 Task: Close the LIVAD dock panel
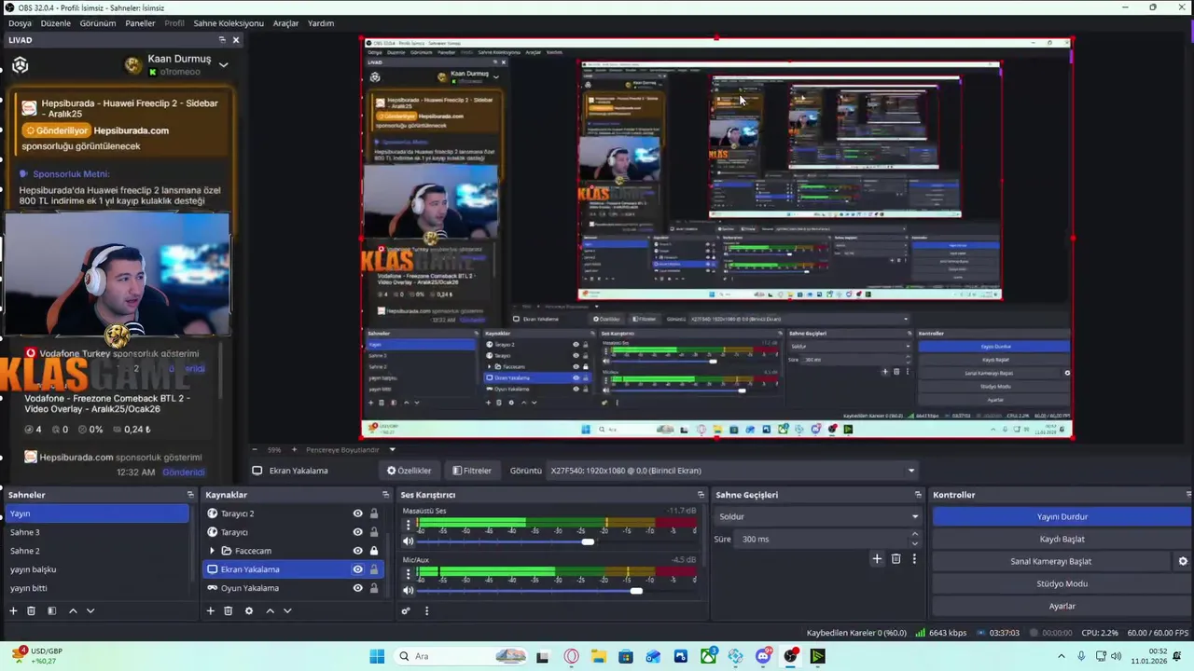point(236,40)
